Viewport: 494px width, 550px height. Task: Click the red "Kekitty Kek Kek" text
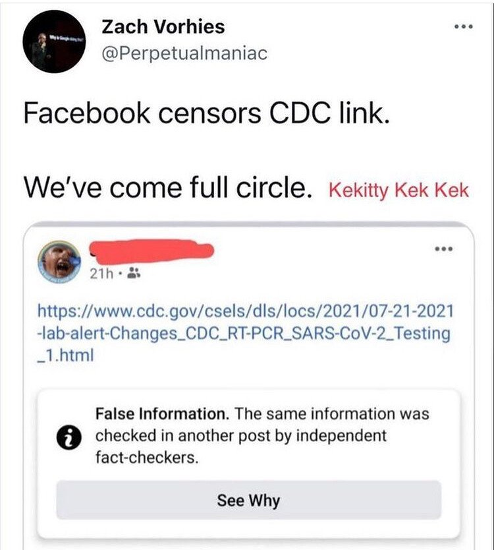tap(398, 191)
